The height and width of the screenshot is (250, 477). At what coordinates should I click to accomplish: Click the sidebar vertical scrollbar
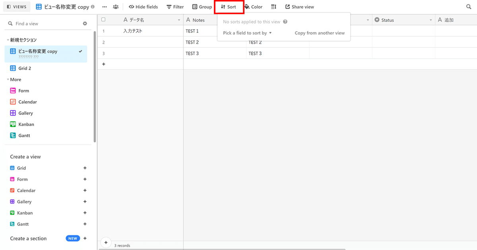(x=95, y=87)
